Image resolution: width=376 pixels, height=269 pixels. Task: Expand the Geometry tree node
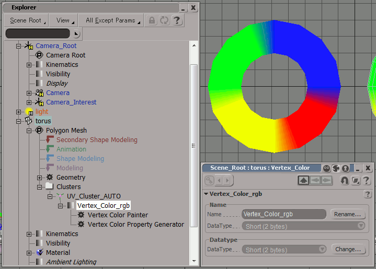click(39, 178)
